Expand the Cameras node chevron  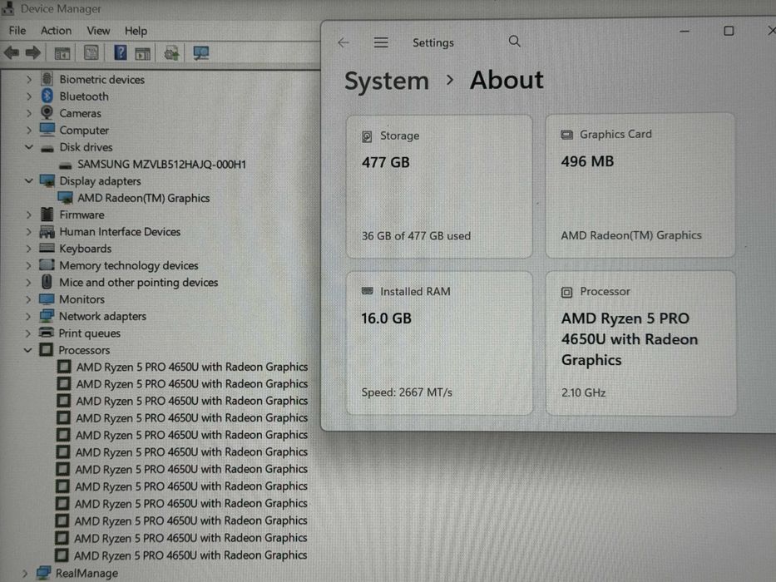tap(28, 113)
